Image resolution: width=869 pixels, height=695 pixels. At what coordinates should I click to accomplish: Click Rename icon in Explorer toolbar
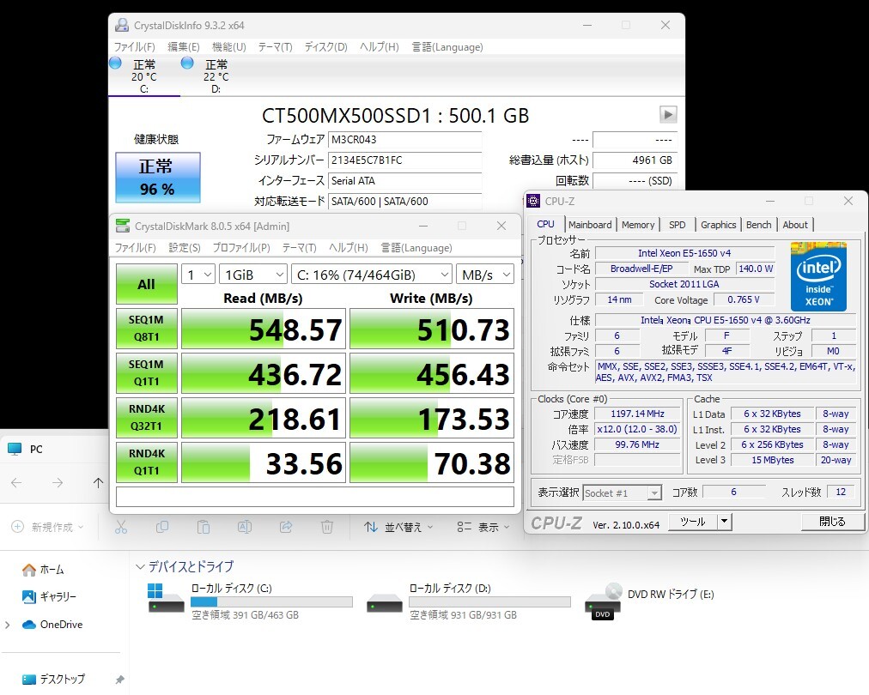click(245, 527)
